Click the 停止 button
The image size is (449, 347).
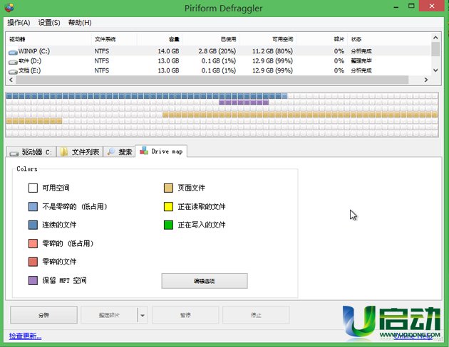(x=256, y=315)
